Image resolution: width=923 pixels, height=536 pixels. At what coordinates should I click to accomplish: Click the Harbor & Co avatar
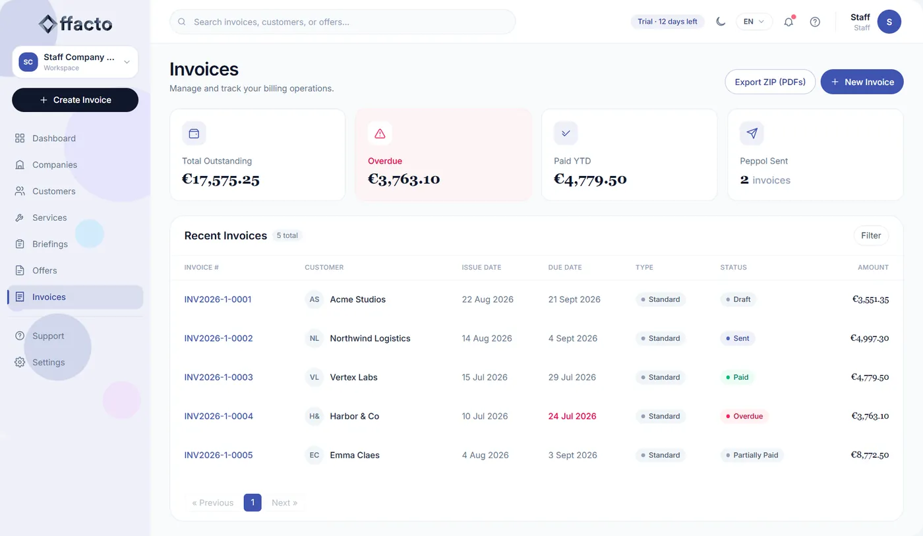click(x=314, y=416)
